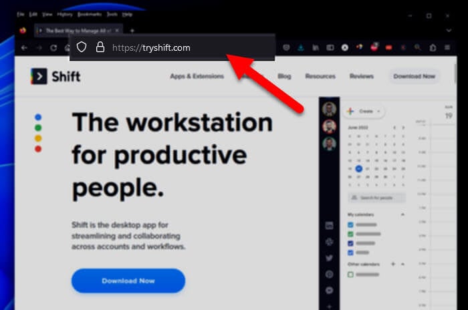Click the red extension icon with badge

(x=374, y=47)
